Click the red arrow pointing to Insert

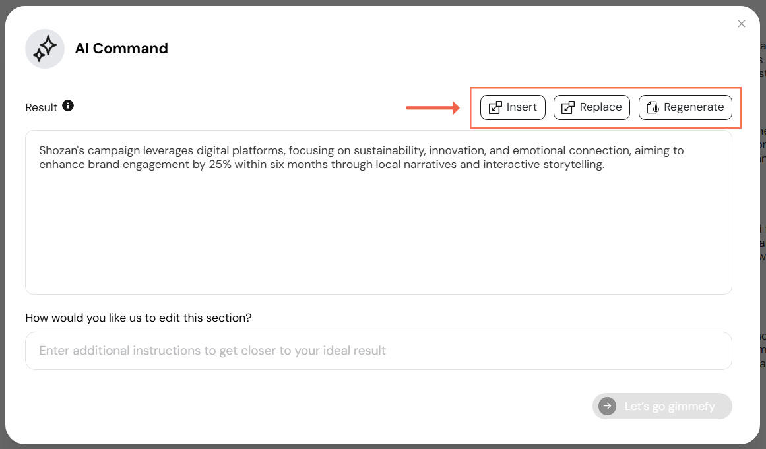click(433, 107)
